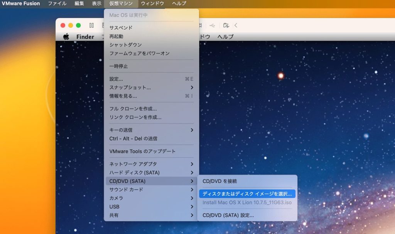The height and width of the screenshot is (234, 395).
Task: Click the left chevron in VM toolbar
Action: click(x=236, y=25)
